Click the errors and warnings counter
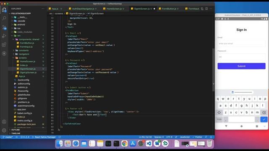This screenshot has width=269, height=151. pos(25,137)
